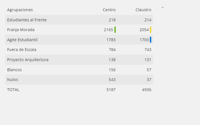Click the Centro total value 5187
Image resolution: width=200 pixels, height=125 pixels.
pos(111,90)
